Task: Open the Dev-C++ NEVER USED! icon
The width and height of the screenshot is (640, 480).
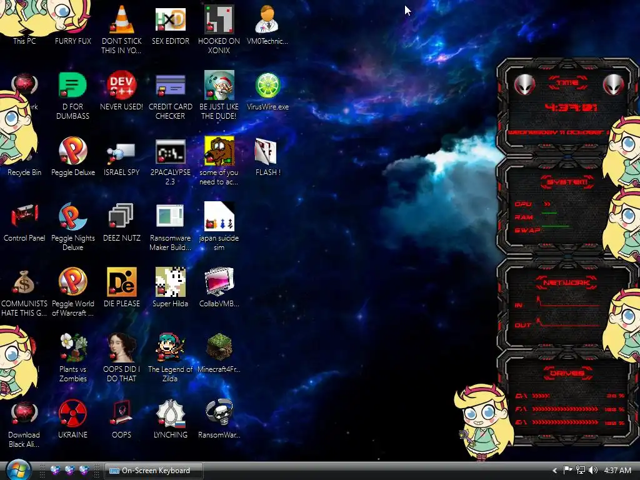Action: pyautogui.click(x=122, y=91)
